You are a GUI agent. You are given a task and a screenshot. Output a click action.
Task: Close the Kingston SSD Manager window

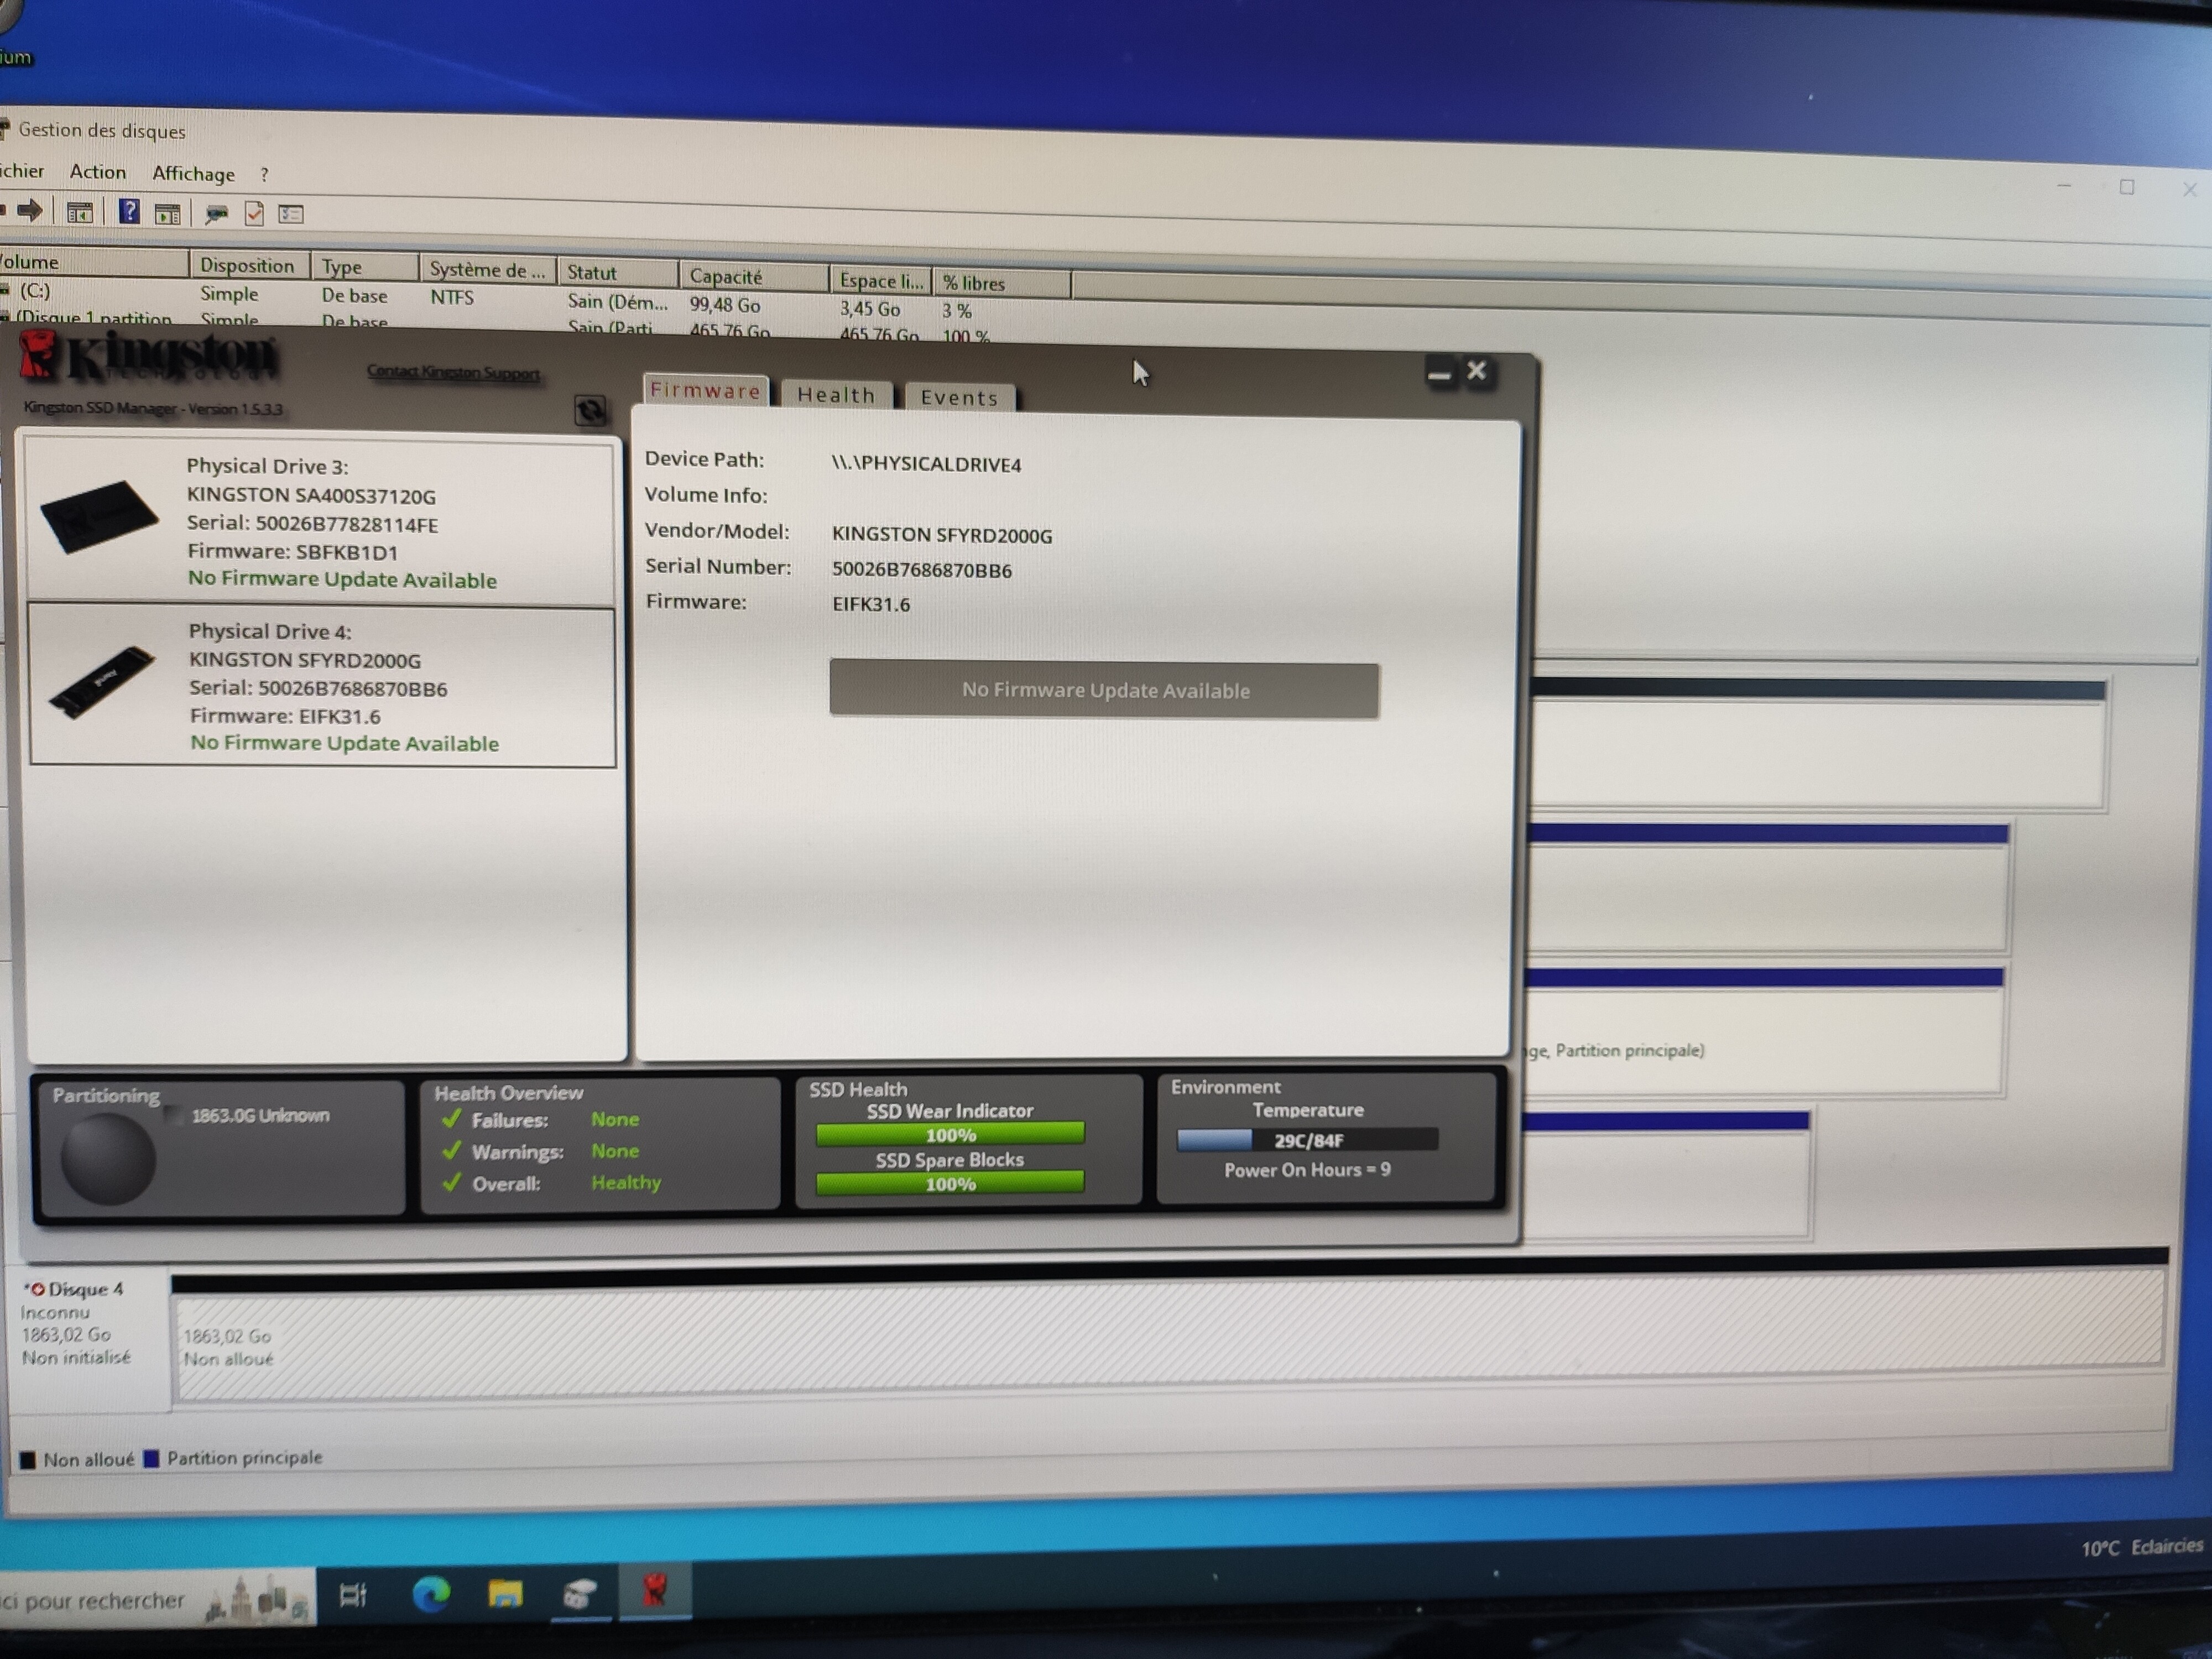[x=1476, y=371]
